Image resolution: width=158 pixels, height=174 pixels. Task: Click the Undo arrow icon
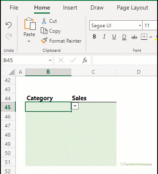click(9, 25)
